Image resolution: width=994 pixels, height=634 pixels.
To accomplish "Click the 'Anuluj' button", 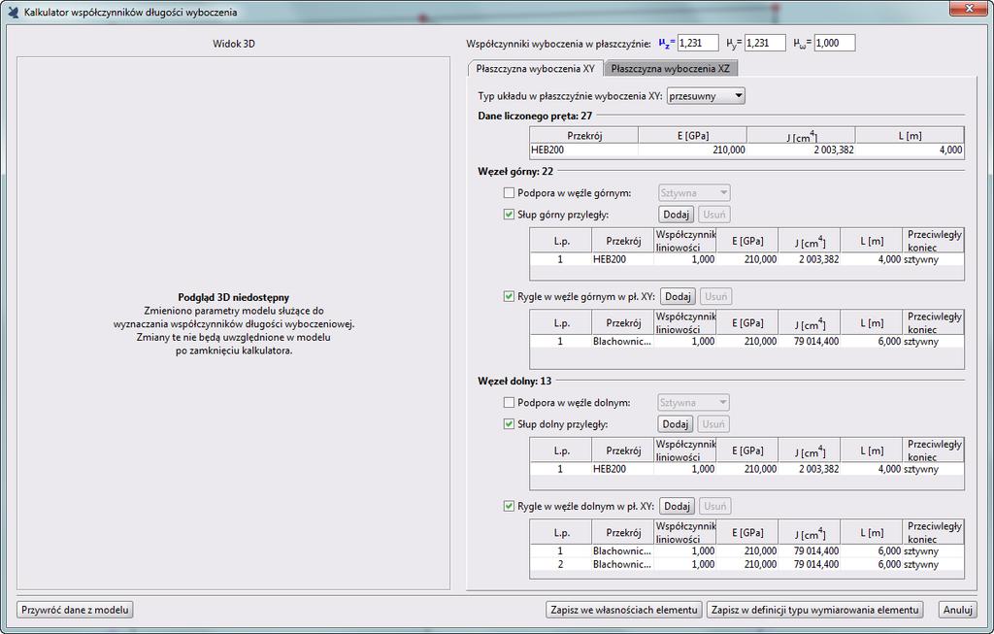I will [957, 610].
